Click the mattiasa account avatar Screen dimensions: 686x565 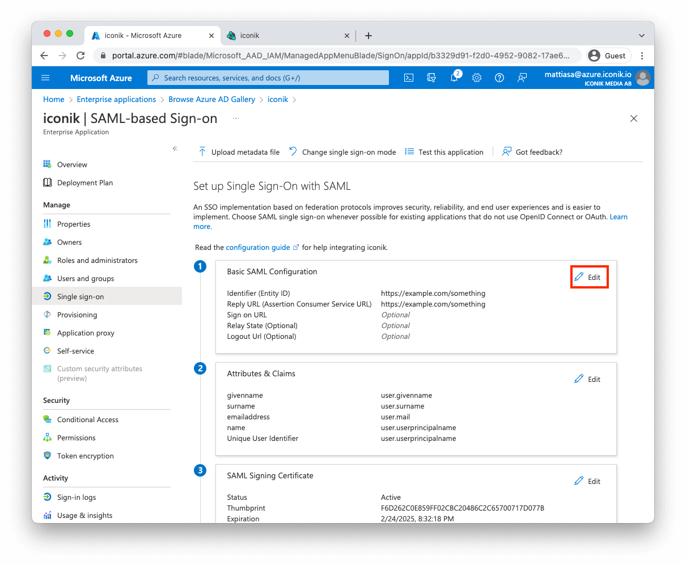click(642, 78)
